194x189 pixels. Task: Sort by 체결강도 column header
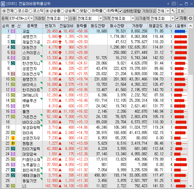tap(156, 26)
